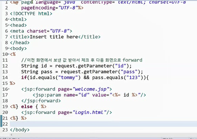Click the closing </body> tag
Image resolution: width=197 pixels, height=139 pixels.
tap(20, 130)
